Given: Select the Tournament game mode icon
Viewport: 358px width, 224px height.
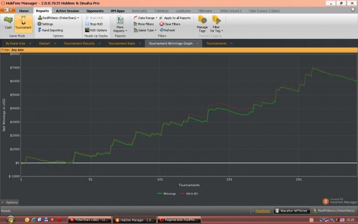Looking at the screenshot, I should point(24,24).
